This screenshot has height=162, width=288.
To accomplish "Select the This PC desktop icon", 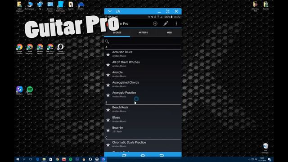I will (x=30, y=6).
